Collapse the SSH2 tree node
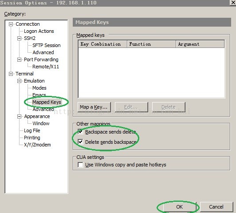Image resolution: width=236 pixels, height=213 pixels. tap(19, 39)
